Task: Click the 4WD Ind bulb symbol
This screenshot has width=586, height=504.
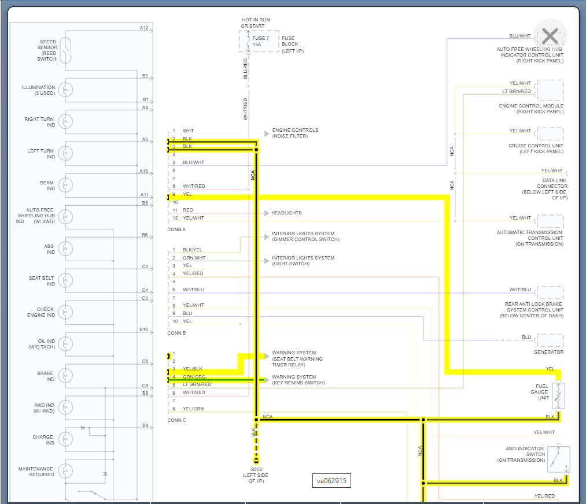Action: click(x=66, y=407)
